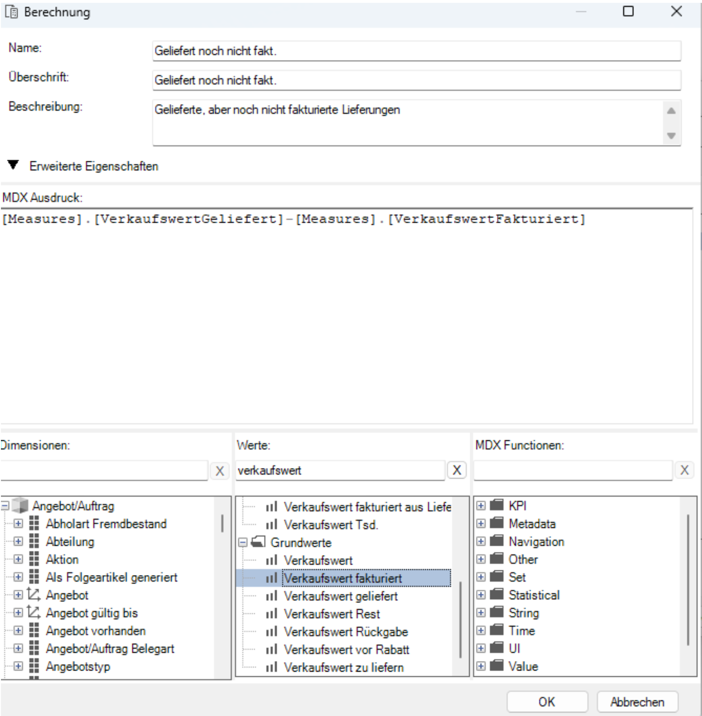Image resolution: width=702 pixels, height=716 pixels.
Task: Click the KPI folder icon
Action: pyautogui.click(x=497, y=505)
